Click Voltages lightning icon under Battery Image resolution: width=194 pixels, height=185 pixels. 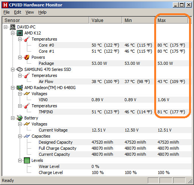pos(27,124)
